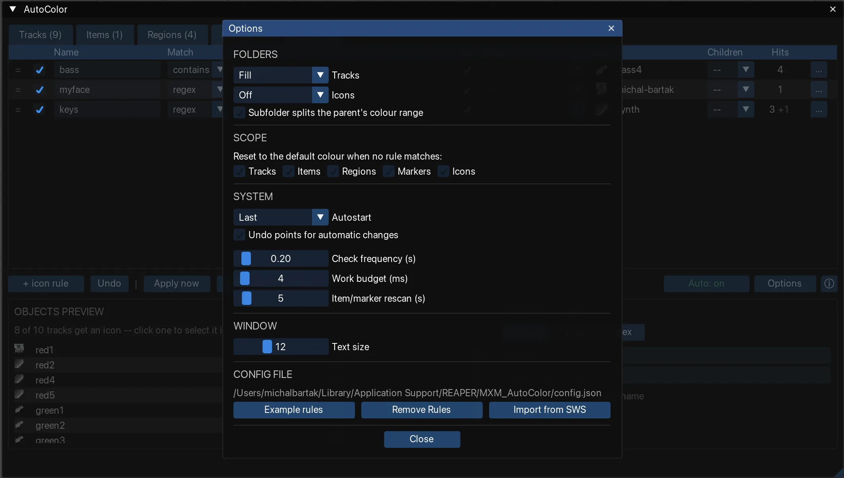
Task: Click Import from SWS button
Action: click(549, 410)
